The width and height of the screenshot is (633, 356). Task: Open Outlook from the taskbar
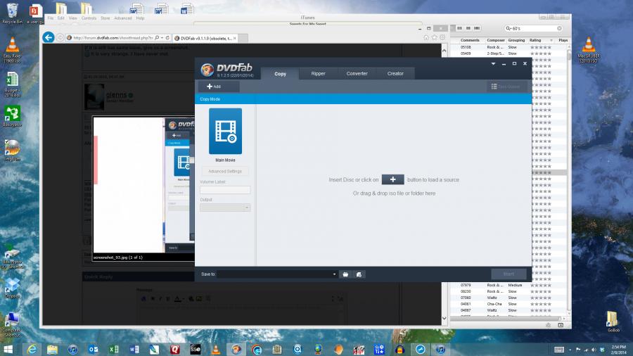click(94, 349)
